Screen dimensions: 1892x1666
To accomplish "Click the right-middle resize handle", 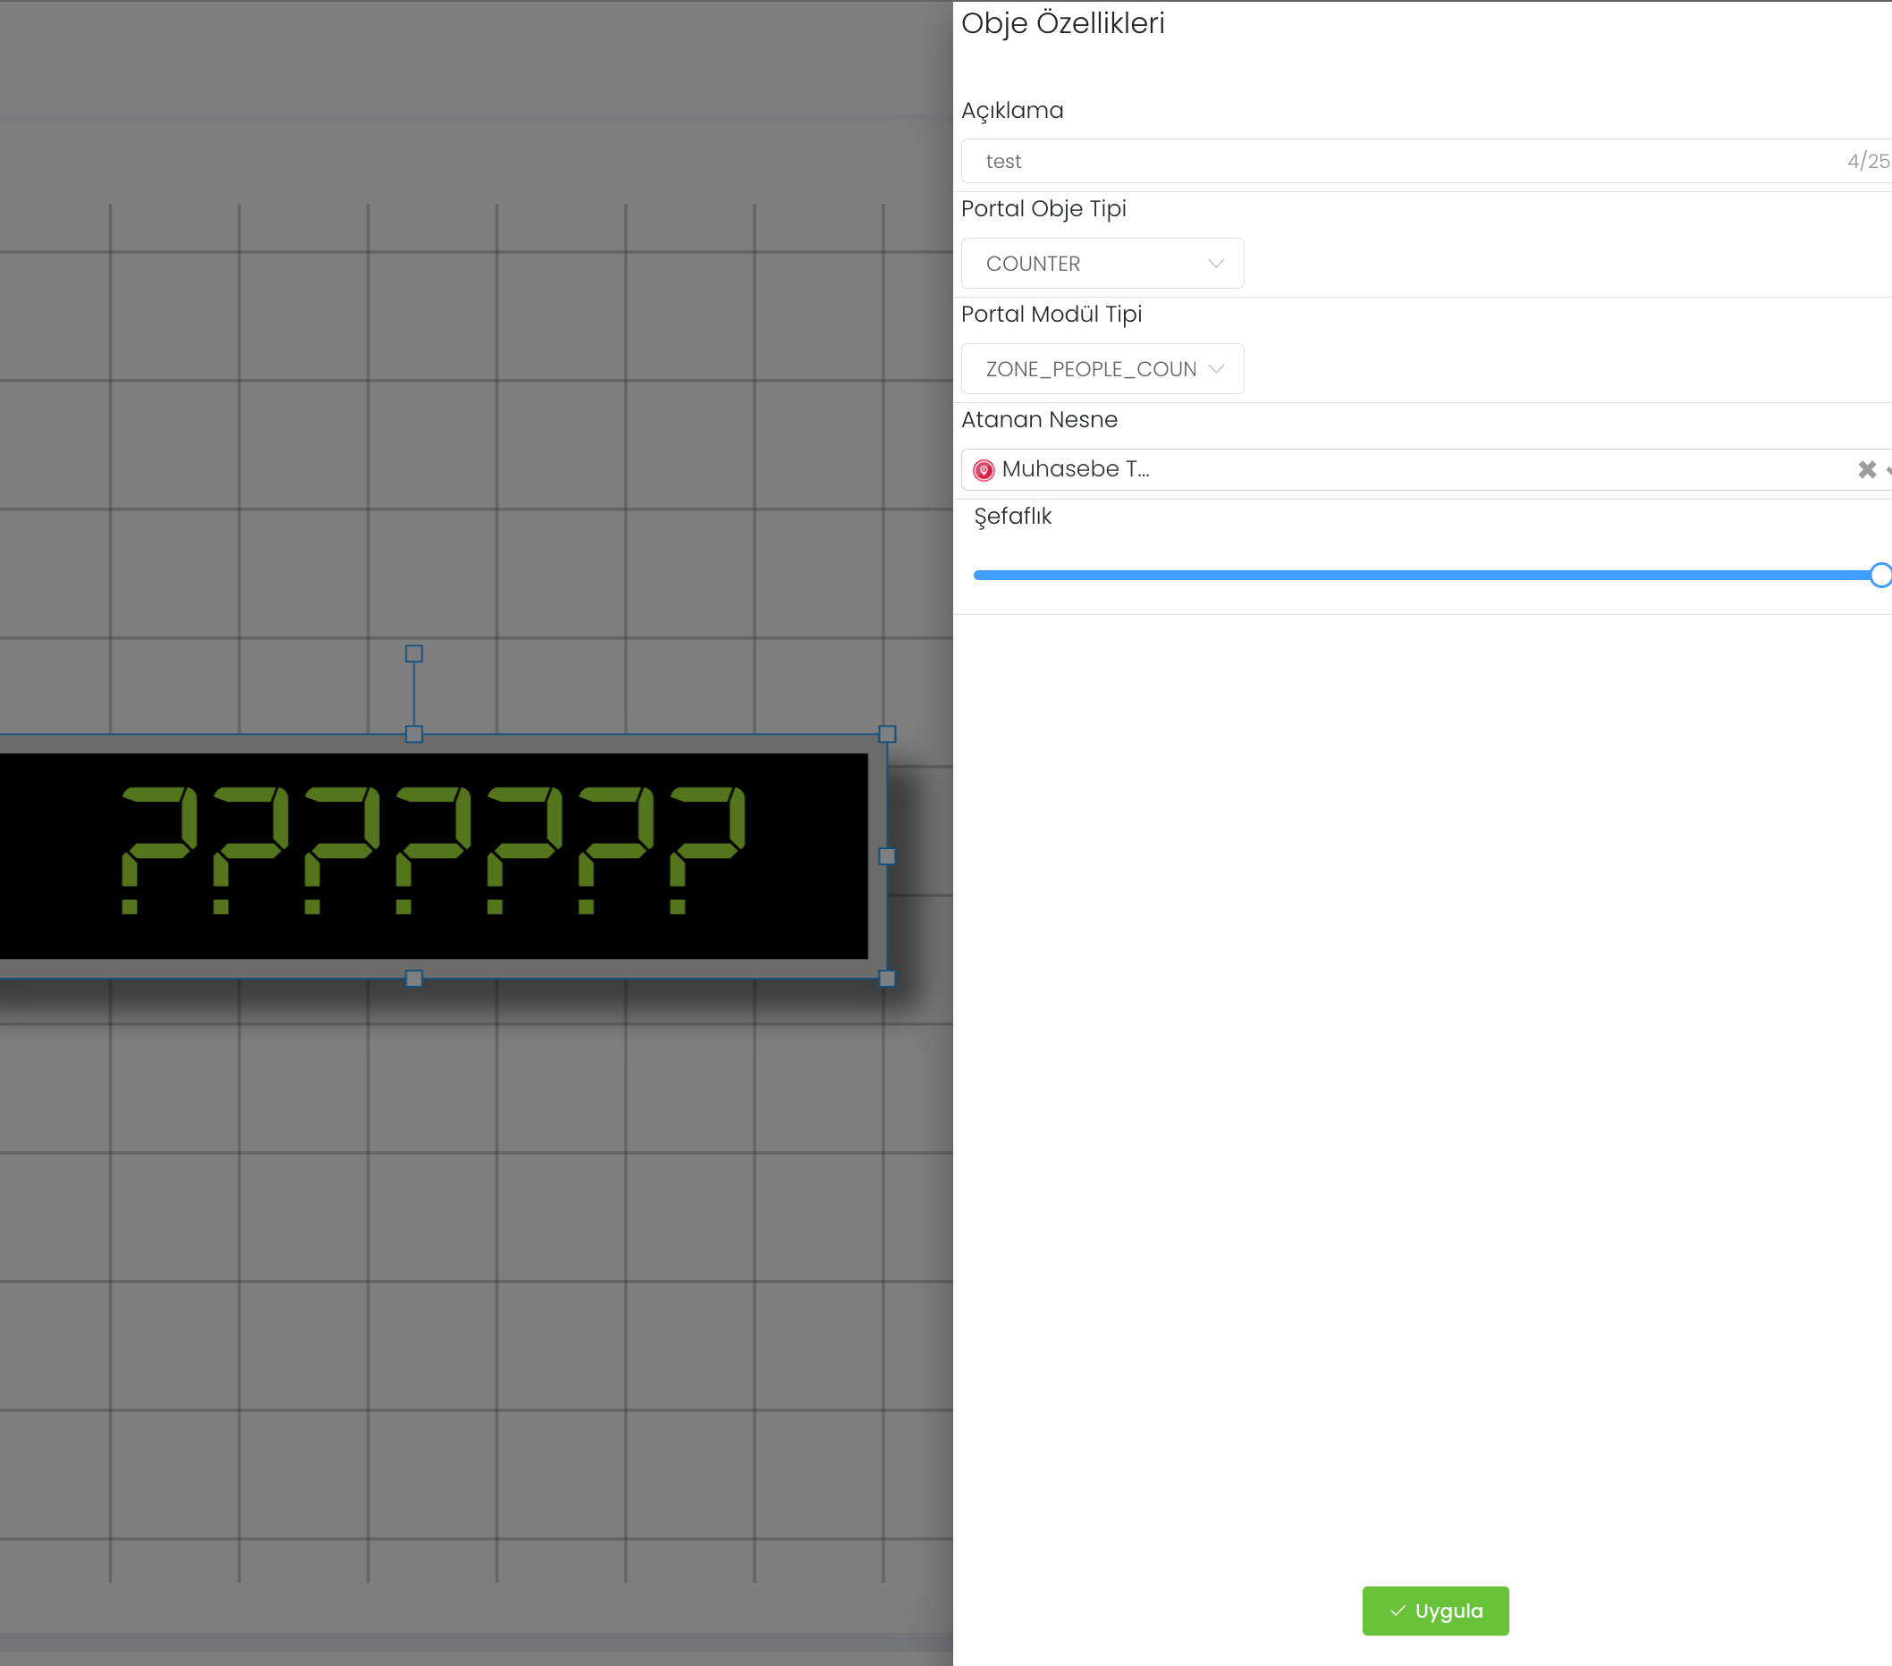I will point(887,856).
